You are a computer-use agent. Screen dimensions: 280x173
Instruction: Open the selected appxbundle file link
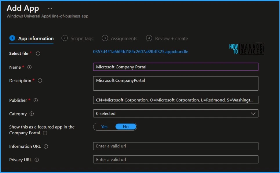pos(140,52)
